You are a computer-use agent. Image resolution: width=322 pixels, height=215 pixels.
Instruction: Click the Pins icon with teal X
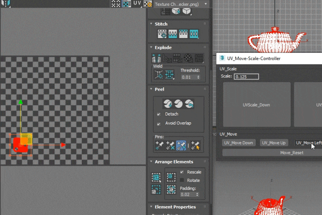click(x=170, y=146)
